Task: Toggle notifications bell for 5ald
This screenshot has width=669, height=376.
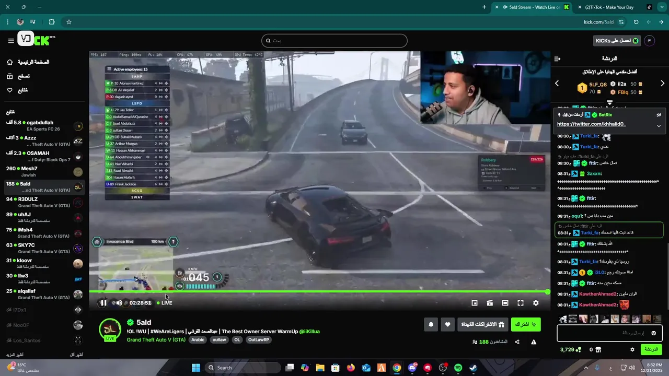Action: (x=431, y=324)
